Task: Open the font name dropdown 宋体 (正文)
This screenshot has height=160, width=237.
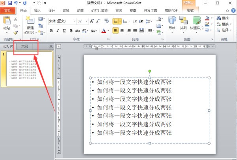Action: coord(62,21)
